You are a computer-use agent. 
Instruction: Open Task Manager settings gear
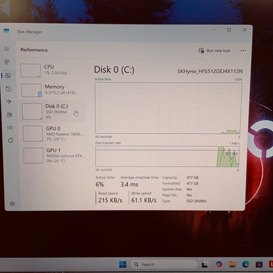[x=12, y=204]
